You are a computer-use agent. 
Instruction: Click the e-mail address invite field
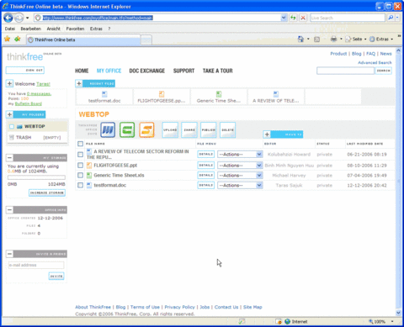(36, 265)
